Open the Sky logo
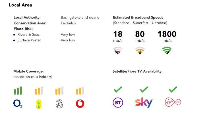The image size is (211, 122). pos(144,102)
